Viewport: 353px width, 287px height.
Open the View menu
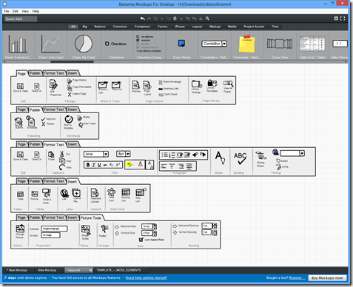(x=25, y=11)
